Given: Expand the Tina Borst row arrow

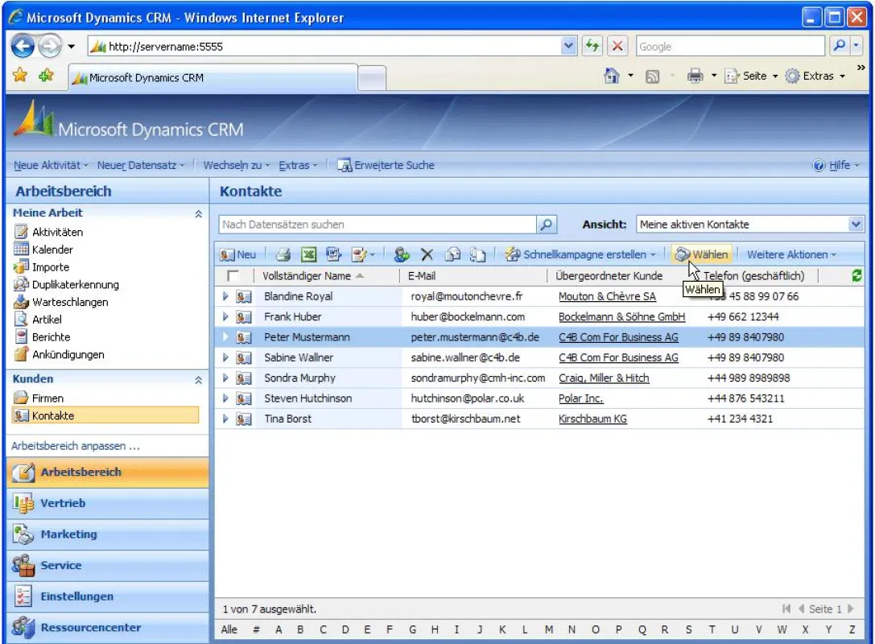Looking at the screenshot, I should click(x=225, y=419).
